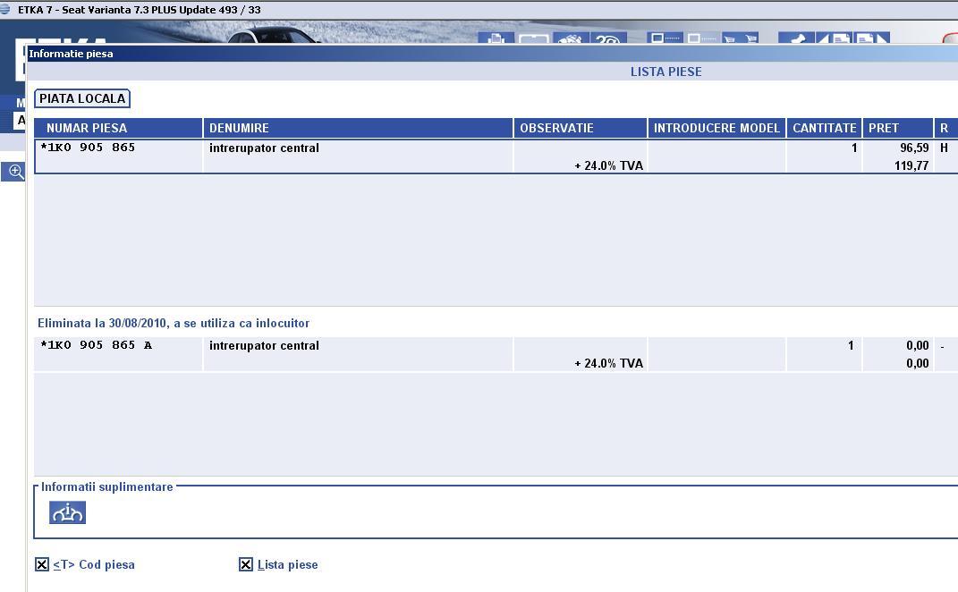Click the wrench tool icon in top toolbar

(796, 40)
